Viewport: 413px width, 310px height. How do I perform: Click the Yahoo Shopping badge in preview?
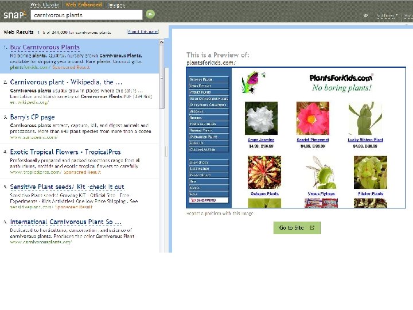coord(209,200)
